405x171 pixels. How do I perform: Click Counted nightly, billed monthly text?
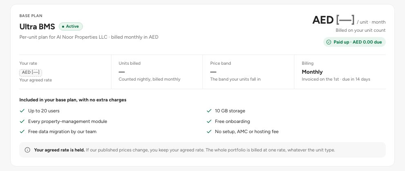pos(149,79)
